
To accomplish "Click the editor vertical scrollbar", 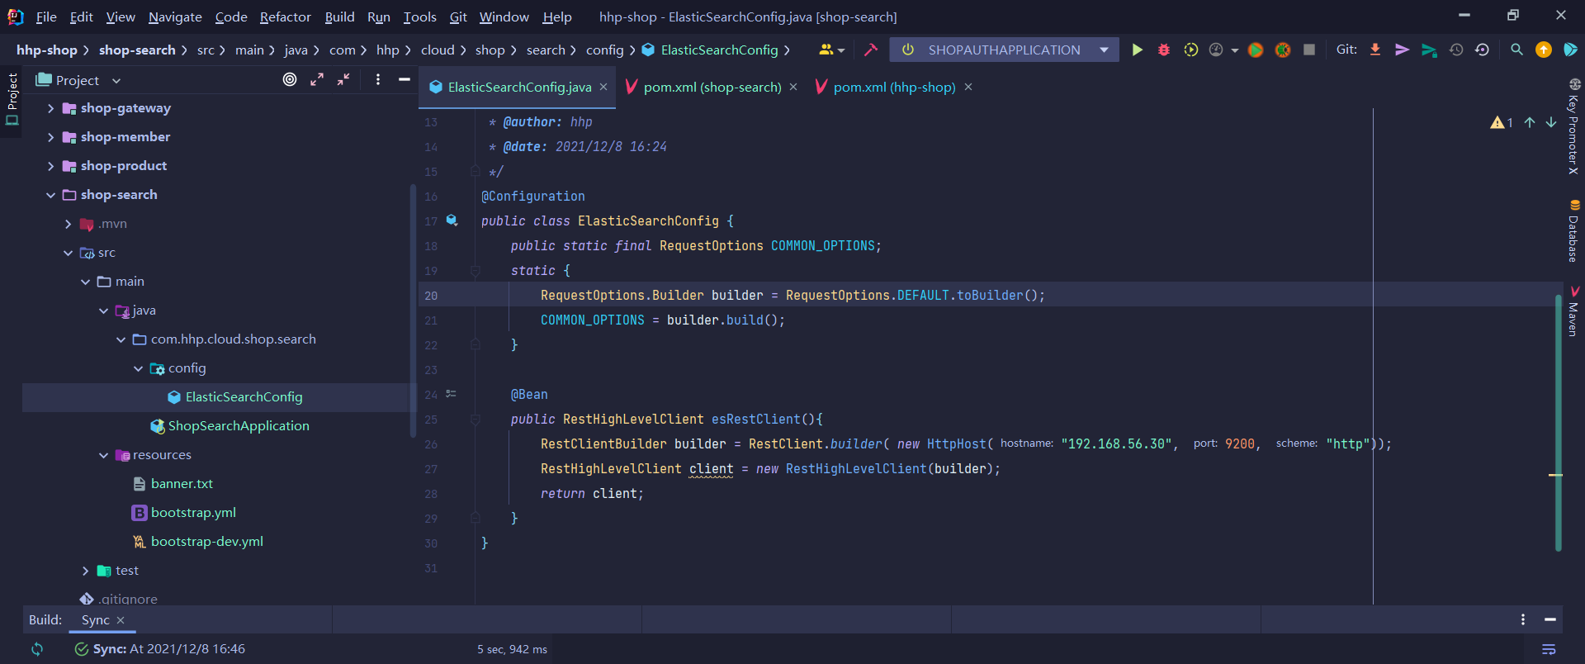I will coord(1558,421).
